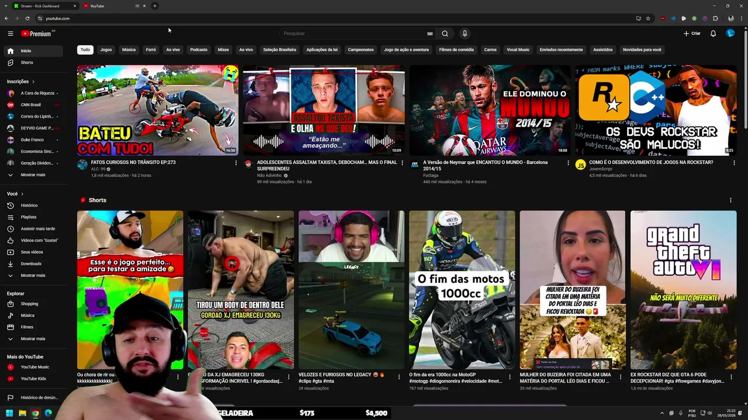
Task: Open File Explorer from taskbar
Action: tap(22, 413)
